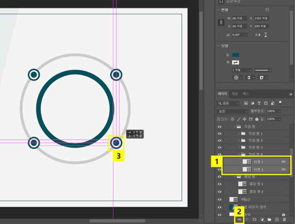This screenshot has height=224, width=295.
Task: Filter layers by pixel image type
Action: 246,103
